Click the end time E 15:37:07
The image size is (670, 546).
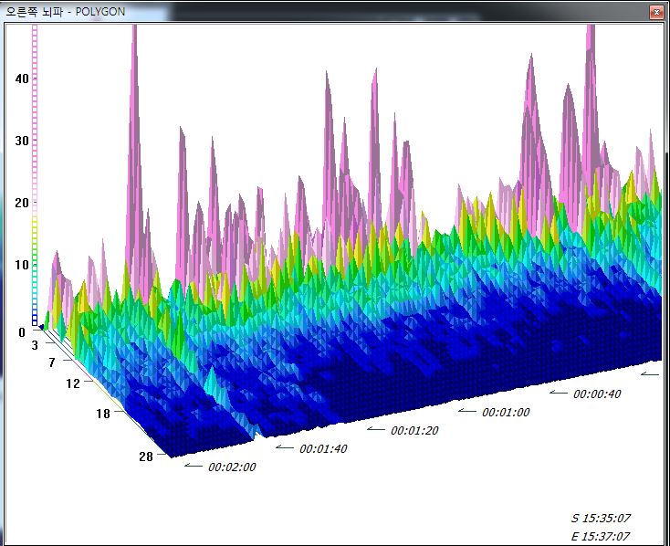(600, 536)
